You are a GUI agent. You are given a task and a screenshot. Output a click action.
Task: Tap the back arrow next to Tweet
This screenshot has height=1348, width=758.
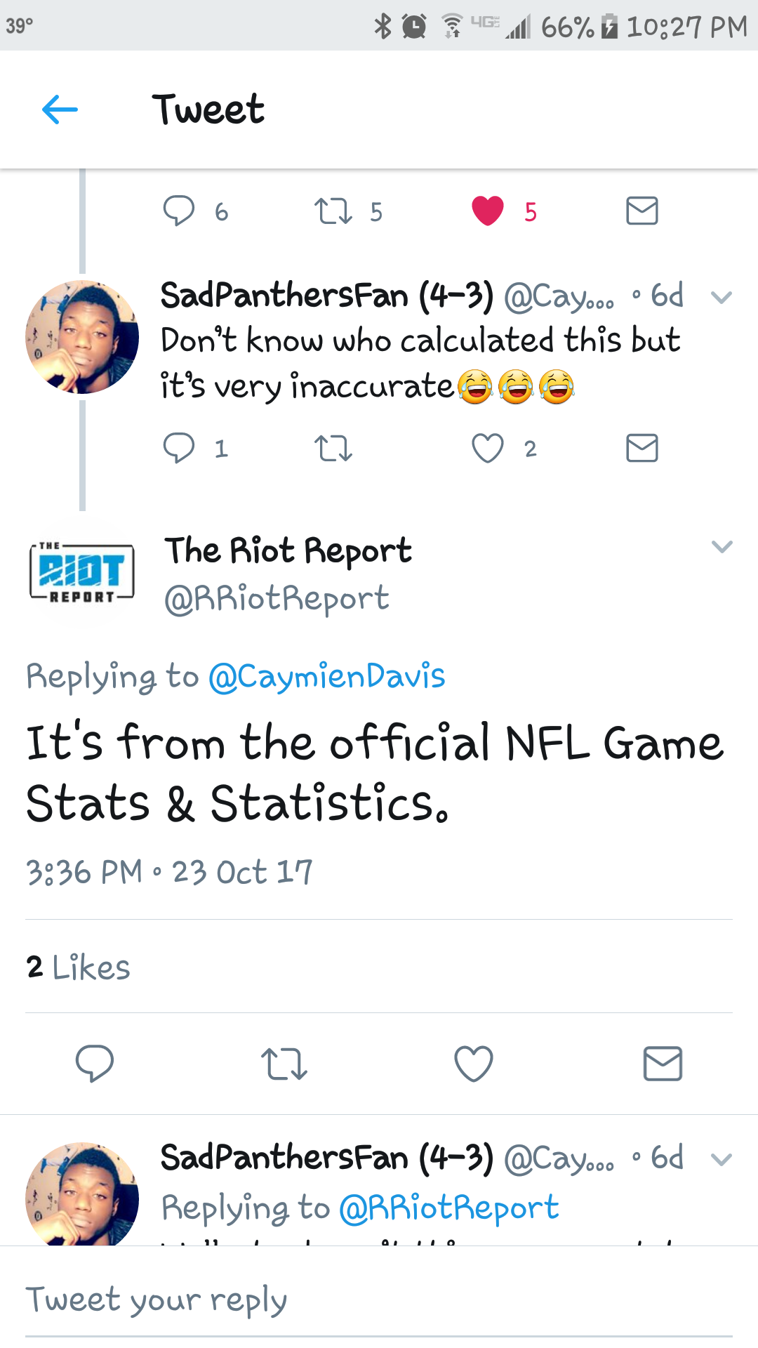pos(60,110)
